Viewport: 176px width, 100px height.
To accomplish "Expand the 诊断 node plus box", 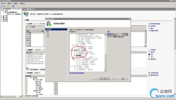I will (x=2, y=18).
